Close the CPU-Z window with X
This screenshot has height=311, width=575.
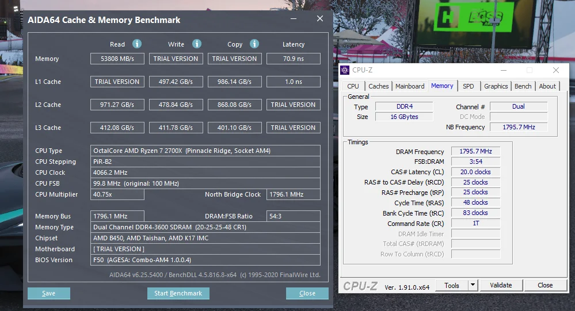(556, 70)
